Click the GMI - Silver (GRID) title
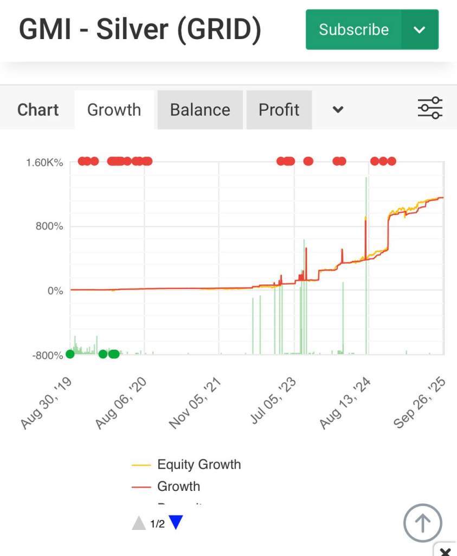Viewport: 457px width, 556px height. (140, 30)
